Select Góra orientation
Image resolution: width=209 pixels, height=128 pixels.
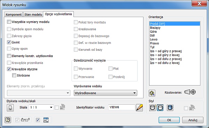click(x=175, y=32)
